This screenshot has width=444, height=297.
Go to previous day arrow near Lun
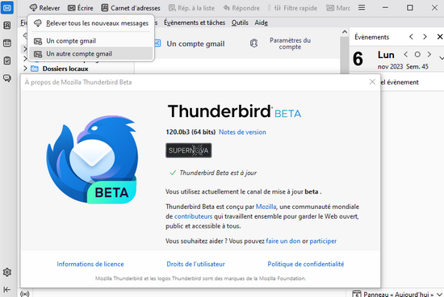coord(406,54)
